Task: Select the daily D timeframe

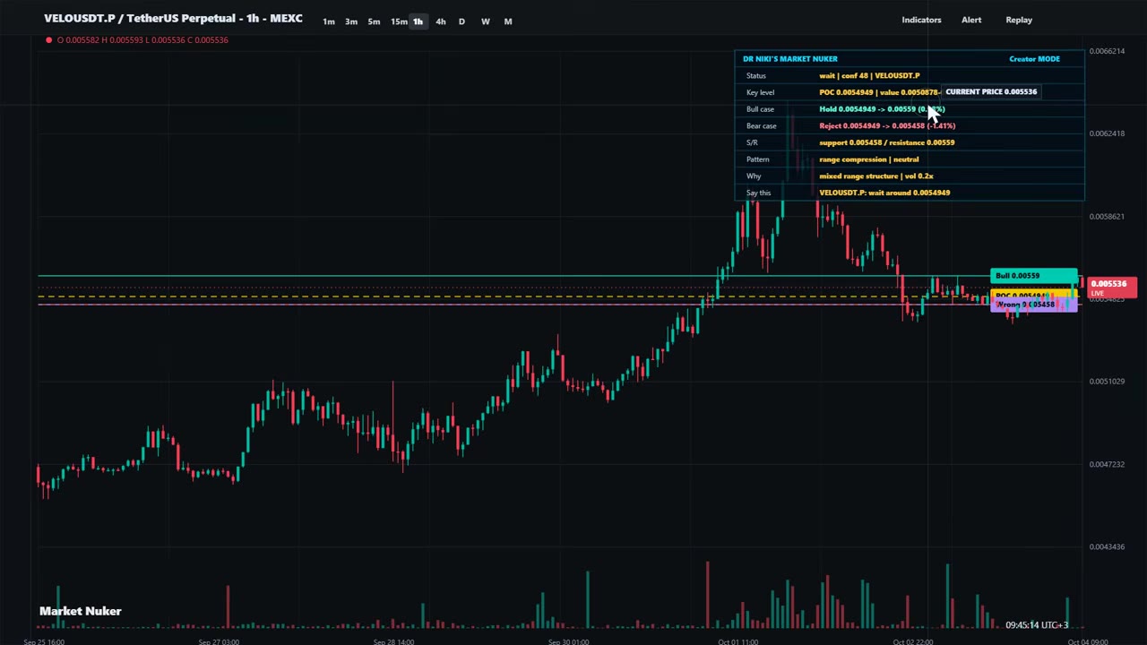Action: click(x=461, y=21)
